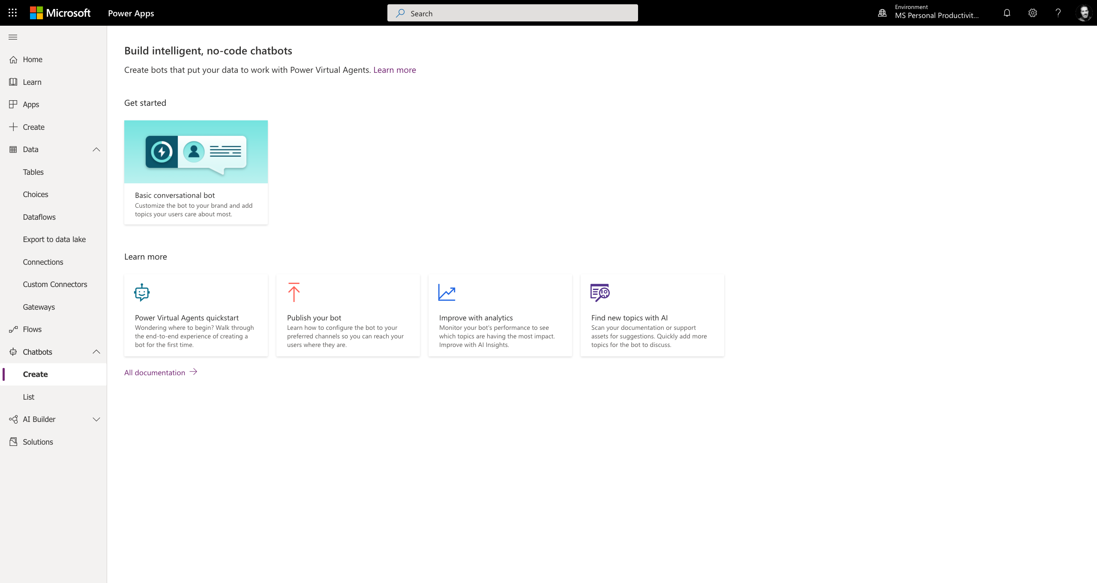Click the help question mark icon
The height and width of the screenshot is (583, 1097).
[1058, 13]
